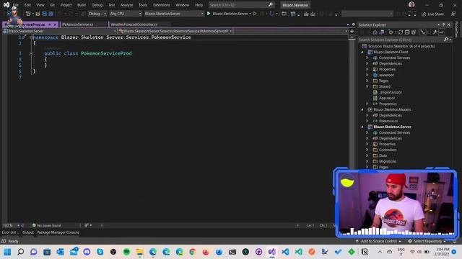The height and width of the screenshot is (259, 462).
Task: Open the user account avatar
Action: (411, 5)
